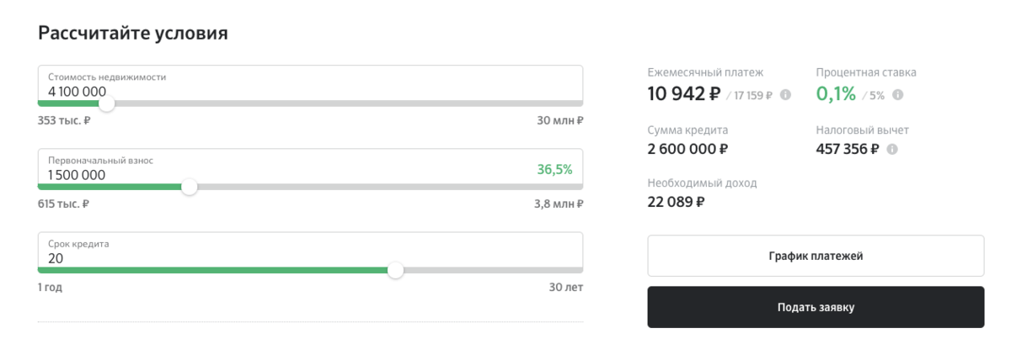Click the 2 600 000 ₽ loan amount

[687, 149]
